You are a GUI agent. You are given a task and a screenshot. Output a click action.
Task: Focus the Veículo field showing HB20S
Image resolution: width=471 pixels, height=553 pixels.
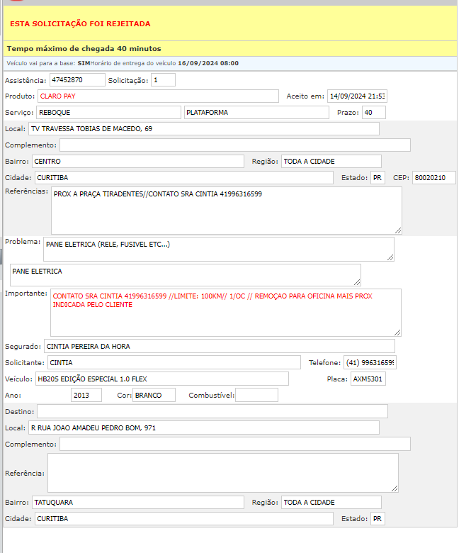[x=162, y=379]
